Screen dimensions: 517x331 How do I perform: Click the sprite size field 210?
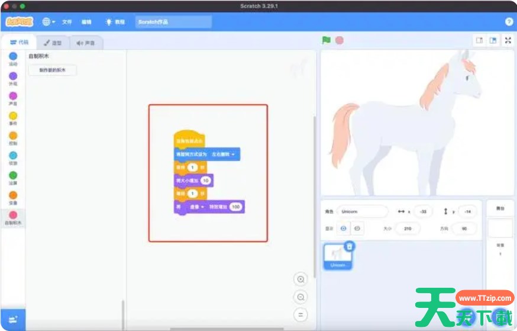click(x=408, y=229)
